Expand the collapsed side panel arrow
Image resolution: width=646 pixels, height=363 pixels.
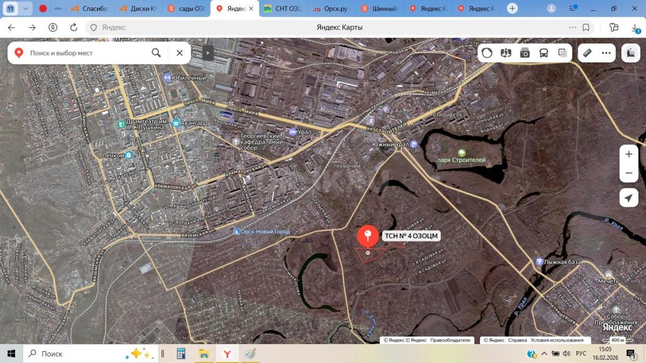[208, 53]
